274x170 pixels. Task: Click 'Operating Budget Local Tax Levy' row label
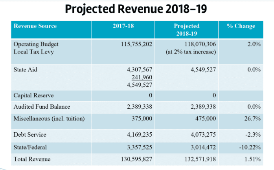36,48
